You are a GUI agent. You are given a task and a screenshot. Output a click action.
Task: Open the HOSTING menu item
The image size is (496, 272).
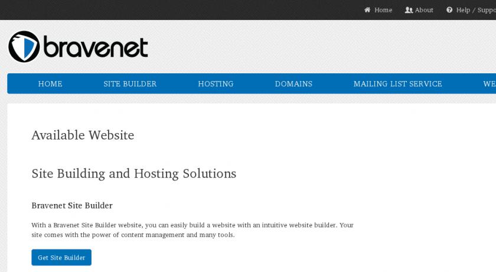tap(216, 83)
